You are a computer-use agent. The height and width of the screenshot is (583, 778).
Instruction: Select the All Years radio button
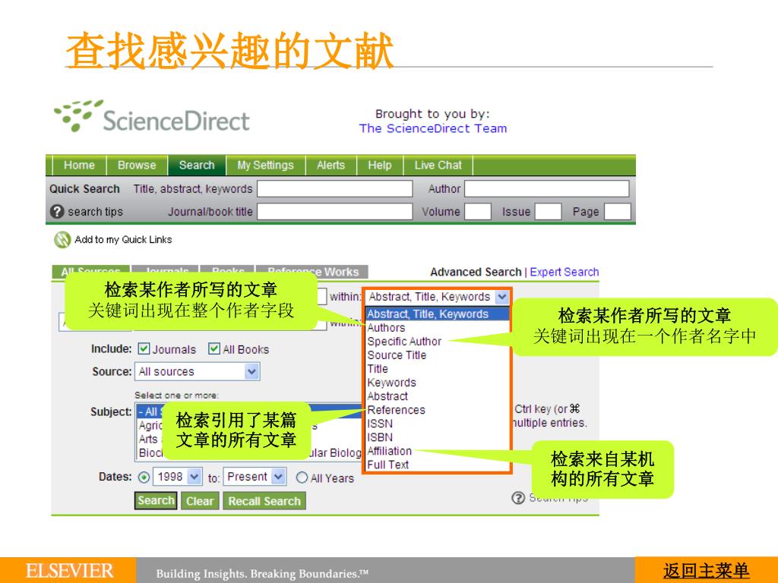click(302, 477)
